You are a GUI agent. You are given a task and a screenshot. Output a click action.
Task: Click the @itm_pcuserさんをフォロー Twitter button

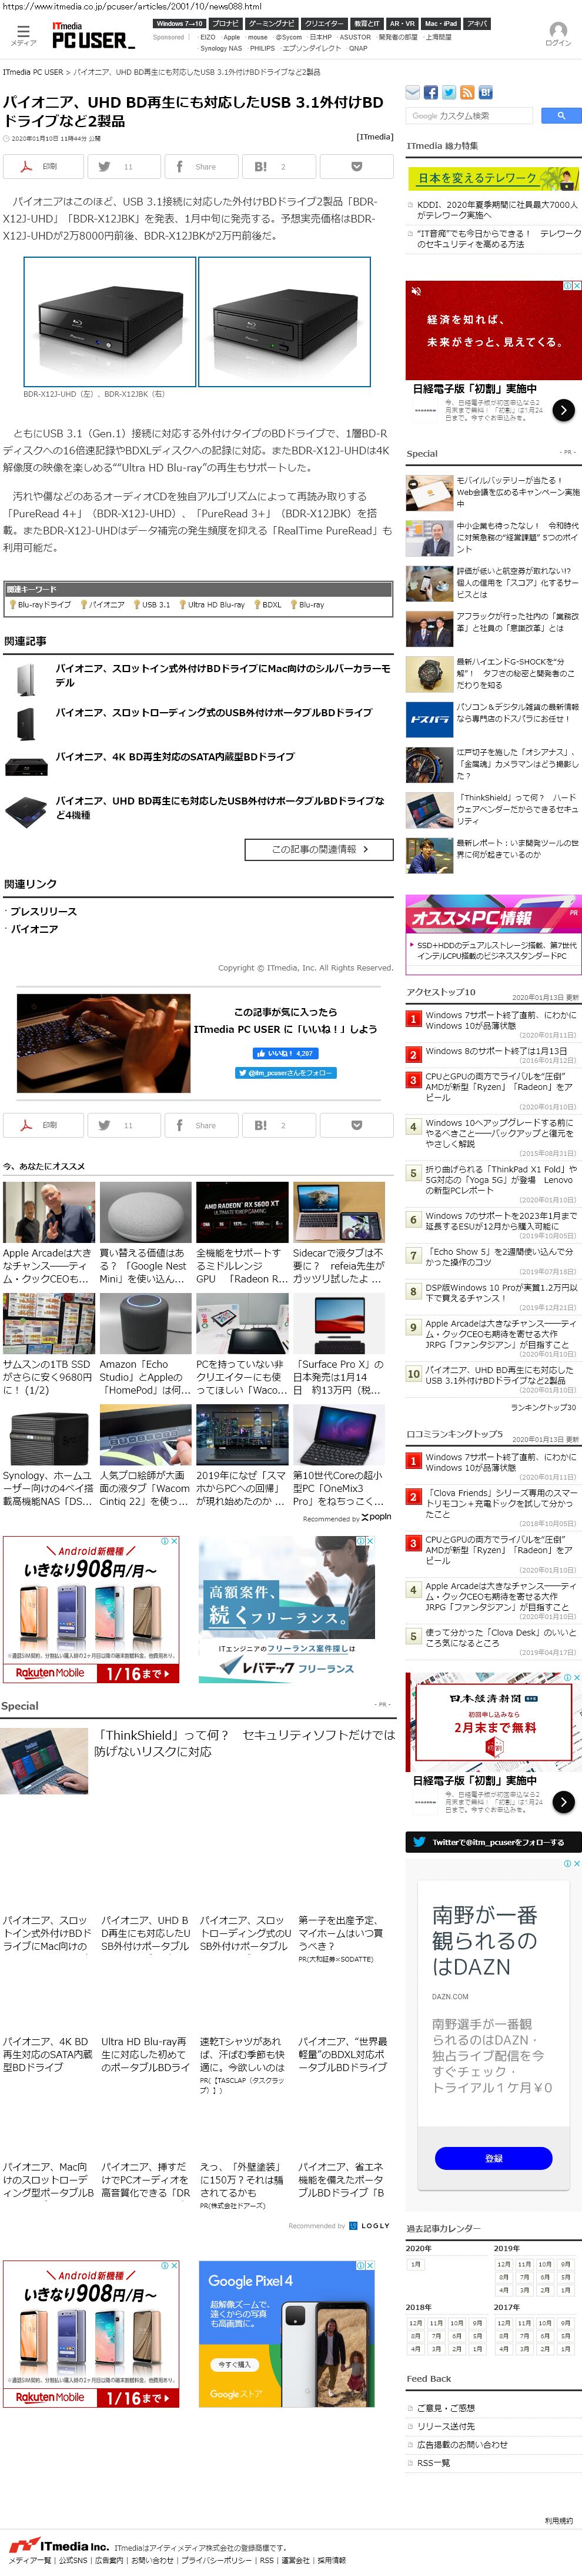click(x=286, y=1073)
